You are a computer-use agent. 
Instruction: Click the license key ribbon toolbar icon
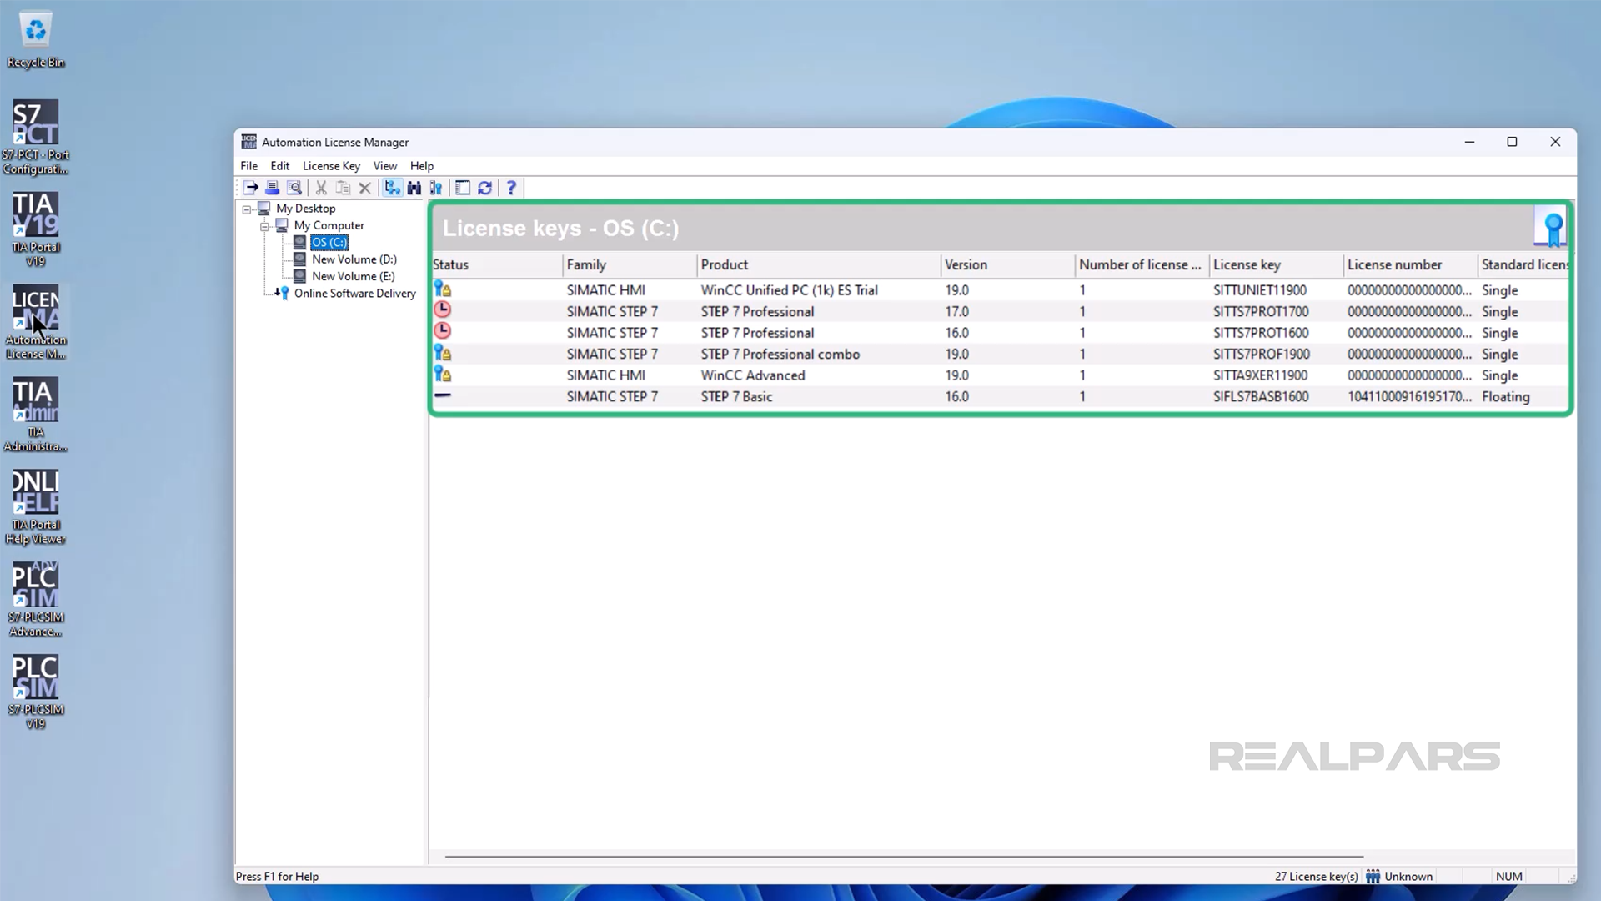pyautogui.click(x=435, y=188)
